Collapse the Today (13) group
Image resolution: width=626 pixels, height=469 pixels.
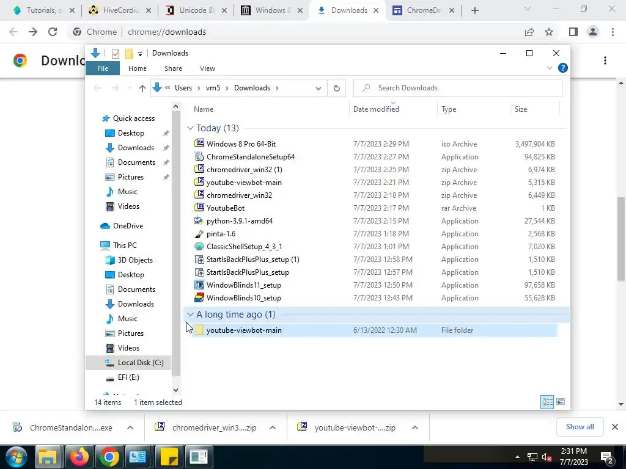190,128
